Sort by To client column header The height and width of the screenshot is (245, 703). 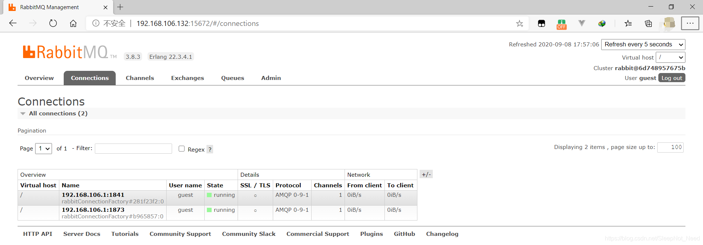point(400,185)
